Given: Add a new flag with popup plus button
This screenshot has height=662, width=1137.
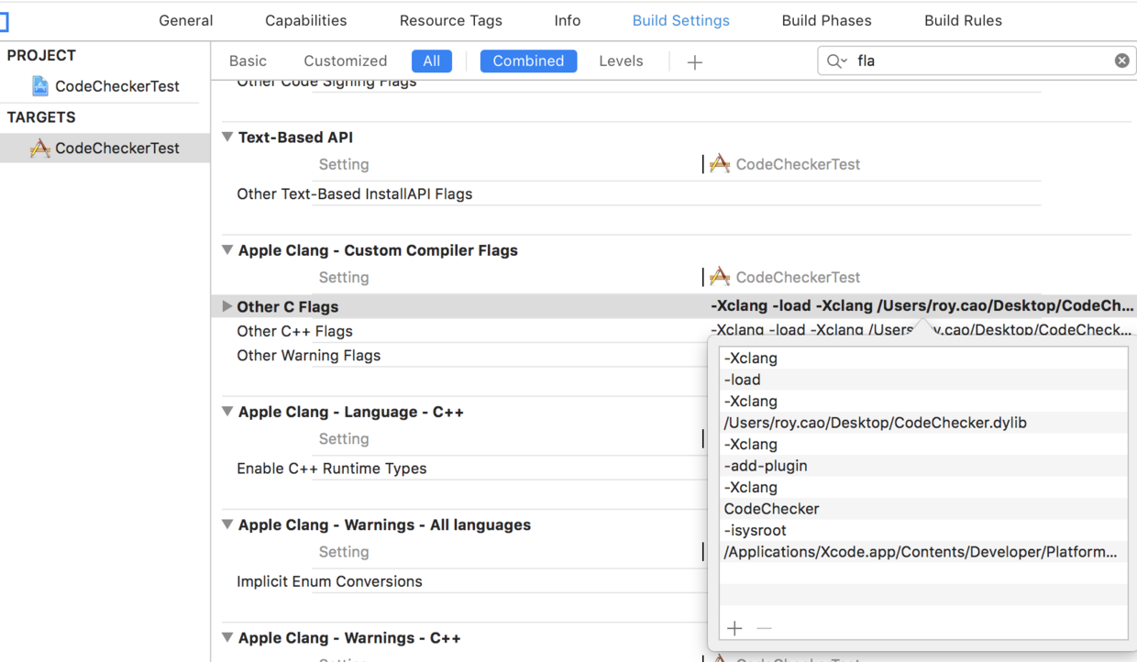Looking at the screenshot, I should click(734, 628).
